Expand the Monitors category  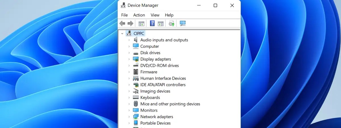click(129, 110)
